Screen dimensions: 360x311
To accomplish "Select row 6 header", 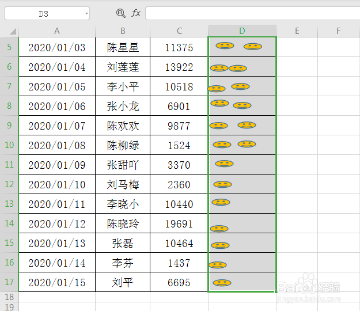I will 9,67.
